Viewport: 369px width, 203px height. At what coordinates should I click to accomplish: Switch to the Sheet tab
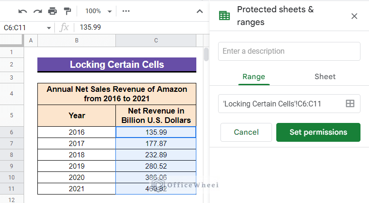tap(325, 77)
